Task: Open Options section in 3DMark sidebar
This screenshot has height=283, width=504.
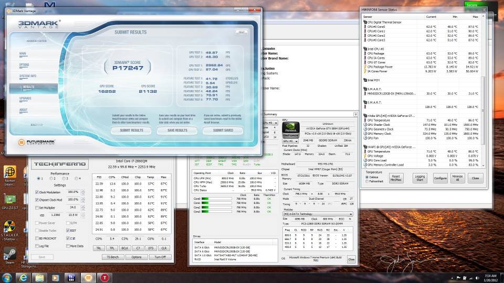Action: [24, 65]
